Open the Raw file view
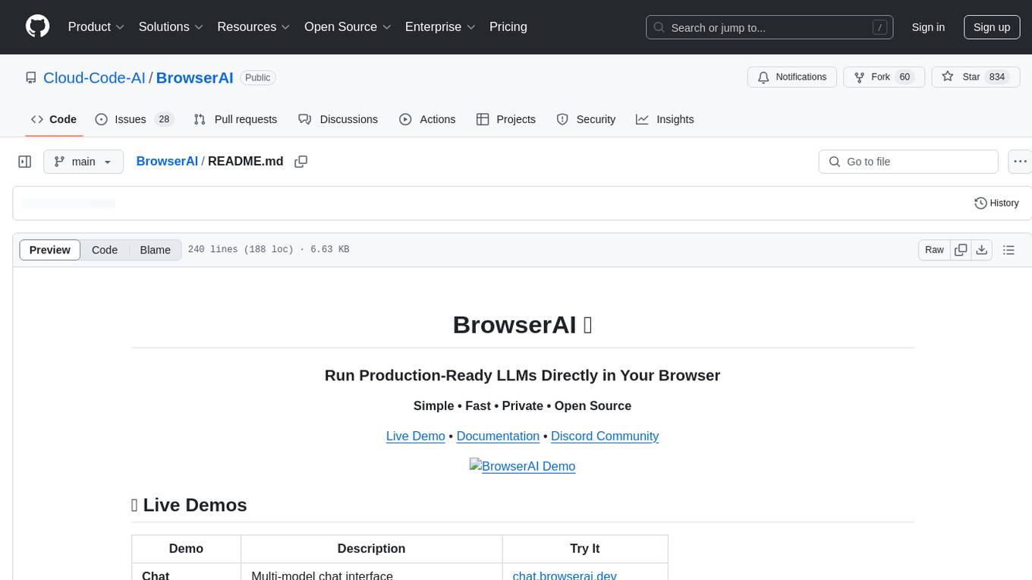Viewport: 1032px width, 580px height. (934, 250)
